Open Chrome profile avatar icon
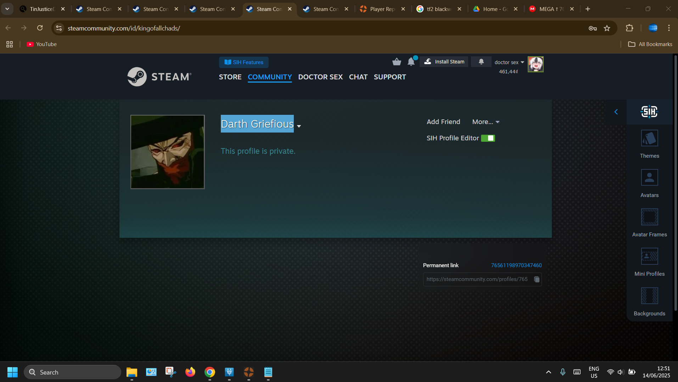The image size is (678, 382). click(x=653, y=28)
